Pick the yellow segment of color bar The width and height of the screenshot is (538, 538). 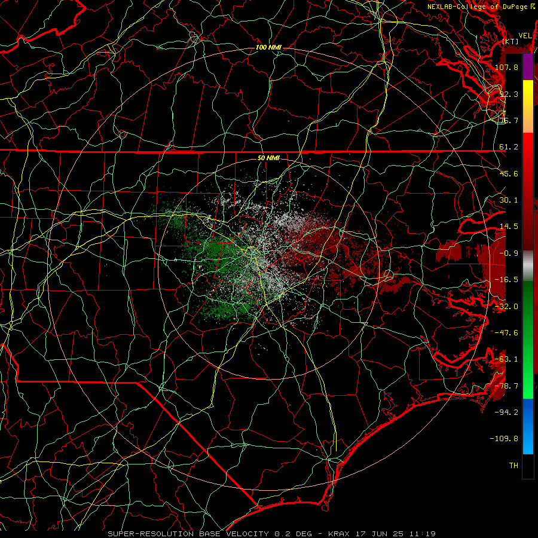coord(528,106)
